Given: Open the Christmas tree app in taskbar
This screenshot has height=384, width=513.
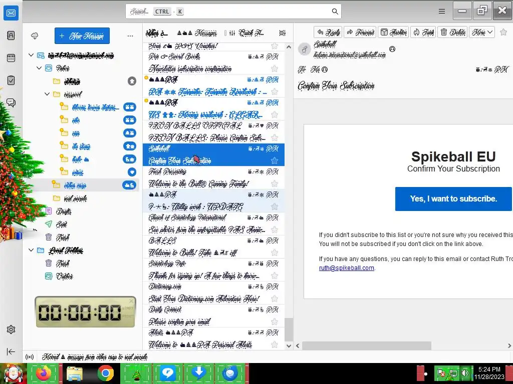Looking at the screenshot, I should (x=136, y=373).
